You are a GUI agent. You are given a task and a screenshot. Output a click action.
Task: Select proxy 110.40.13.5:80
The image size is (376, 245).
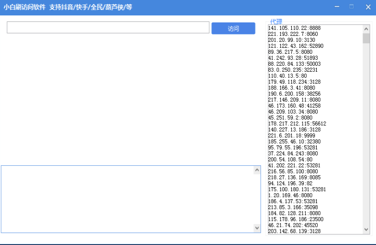pos(287,76)
